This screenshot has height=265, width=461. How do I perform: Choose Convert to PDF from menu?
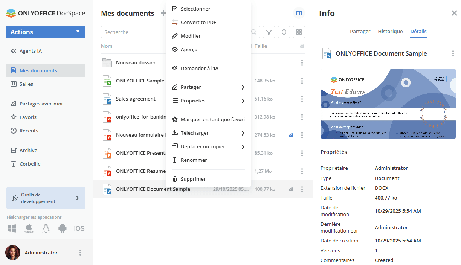(199, 22)
